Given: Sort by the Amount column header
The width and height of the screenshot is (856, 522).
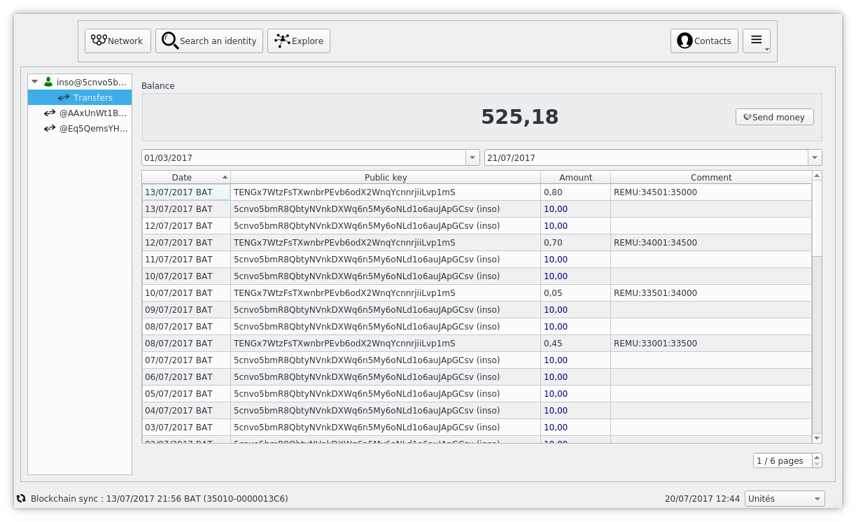Looking at the screenshot, I should click(576, 177).
